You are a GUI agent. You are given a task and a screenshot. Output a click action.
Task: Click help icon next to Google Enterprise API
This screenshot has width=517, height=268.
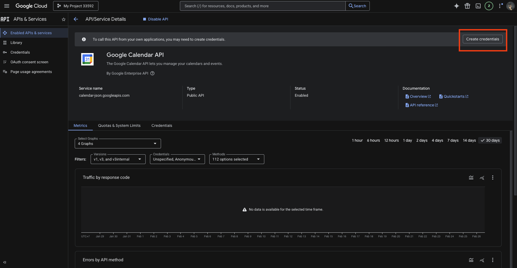pos(152,73)
